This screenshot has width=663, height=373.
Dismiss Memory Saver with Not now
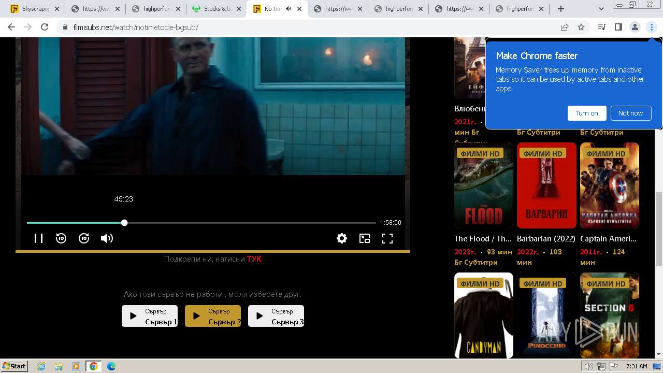[630, 113]
